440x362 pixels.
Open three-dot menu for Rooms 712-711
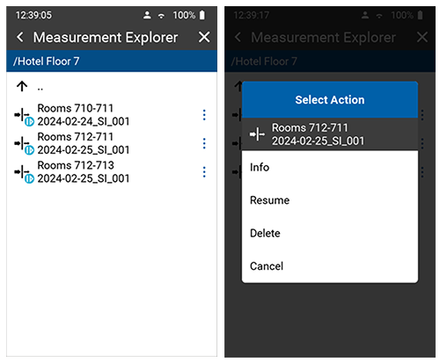204,143
